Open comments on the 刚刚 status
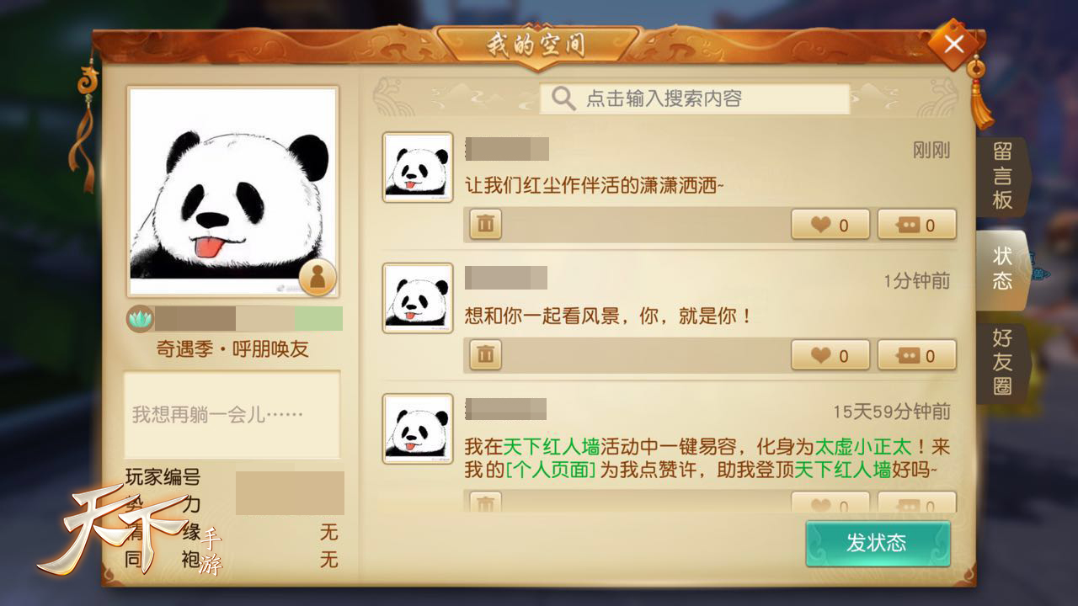 (x=917, y=225)
